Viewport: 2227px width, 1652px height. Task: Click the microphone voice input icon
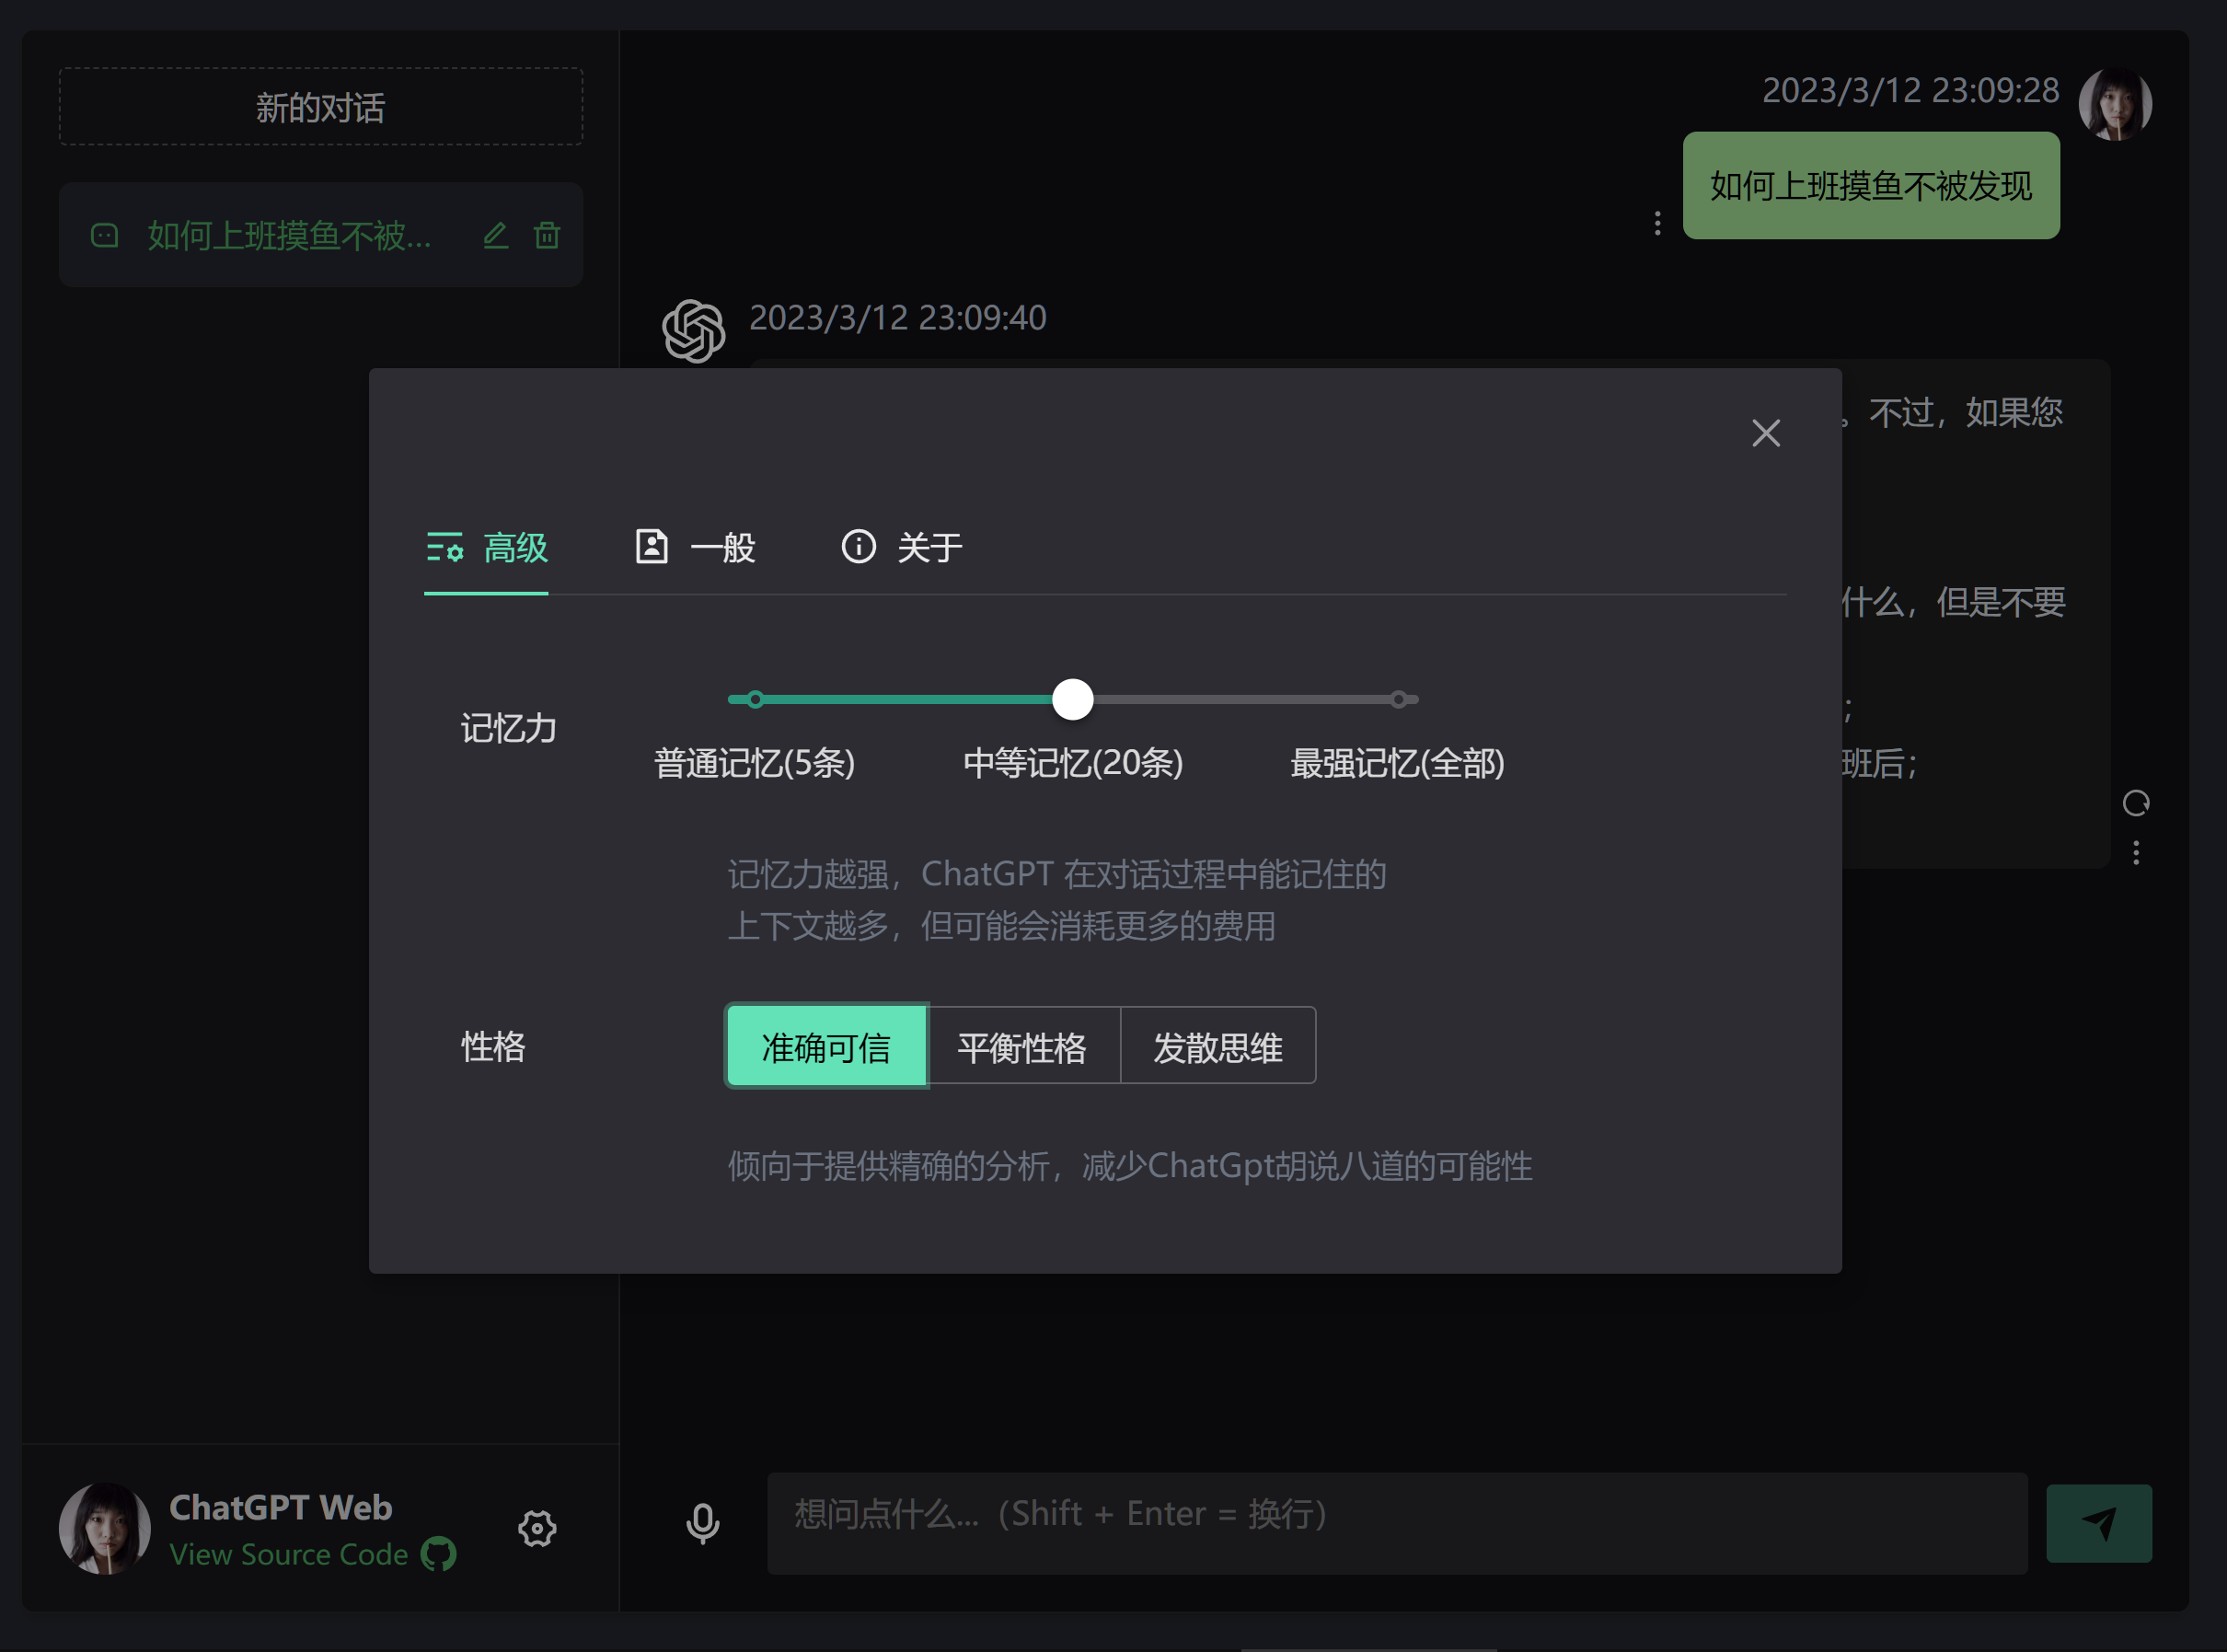click(x=702, y=1523)
